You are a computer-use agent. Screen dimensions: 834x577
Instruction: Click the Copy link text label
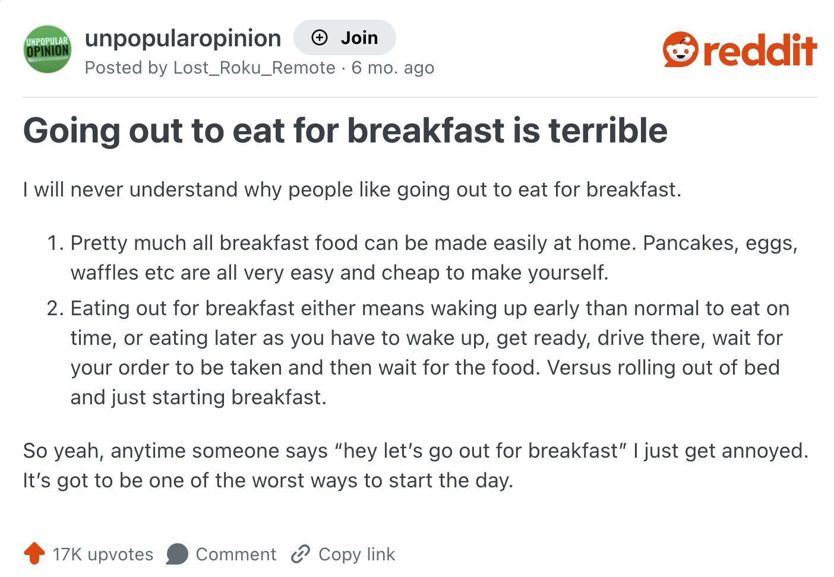click(x=356, y=554)
